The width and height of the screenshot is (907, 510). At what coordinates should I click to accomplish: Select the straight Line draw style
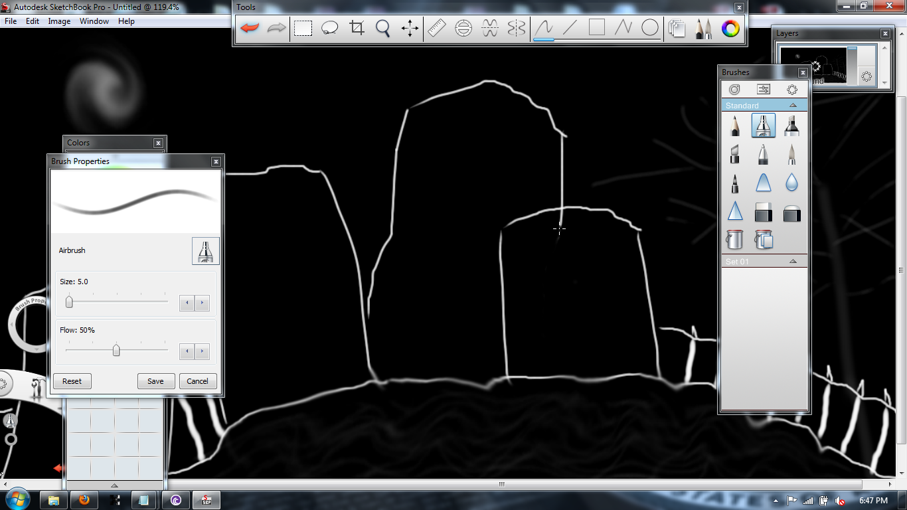(x=570, y=28)
